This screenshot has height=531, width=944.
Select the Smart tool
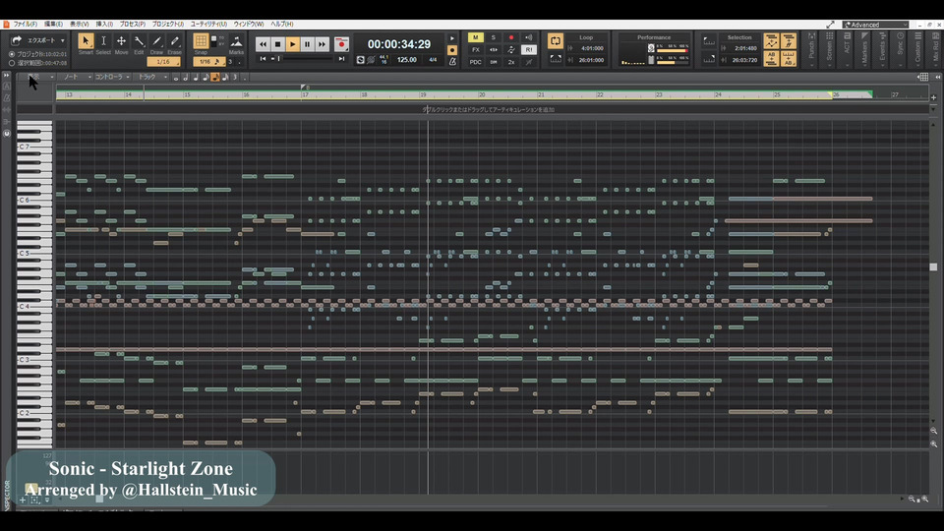[86, 41]
